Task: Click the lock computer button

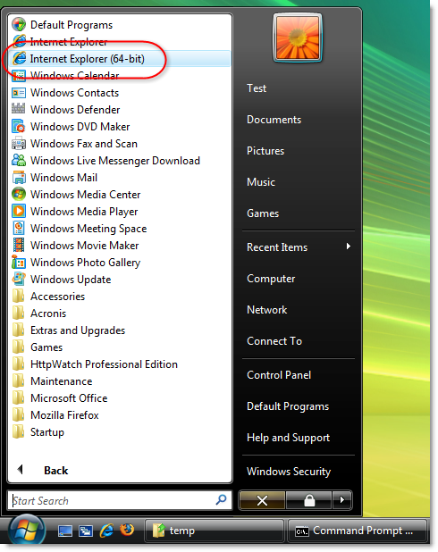Action: coord(309,500)
